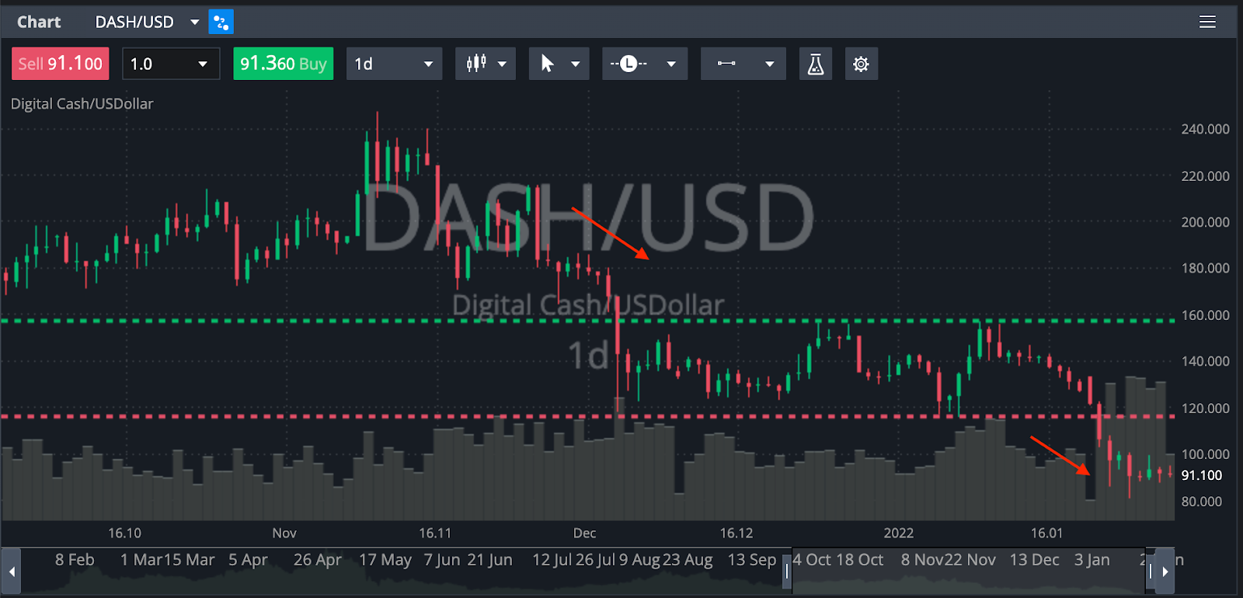The width and height of the screenshot is (1243, 598).
Task: Click the 91.100 current price label
Action: click(1201, 475)
